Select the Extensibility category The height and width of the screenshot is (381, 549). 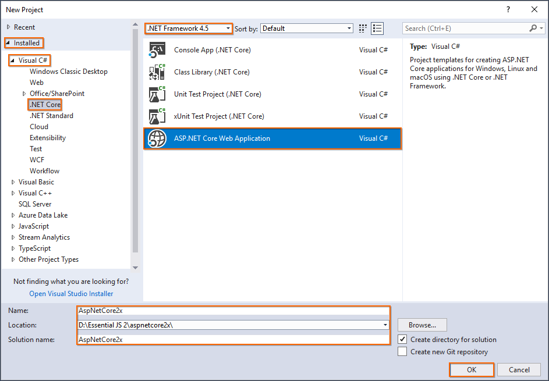[48, 138]
